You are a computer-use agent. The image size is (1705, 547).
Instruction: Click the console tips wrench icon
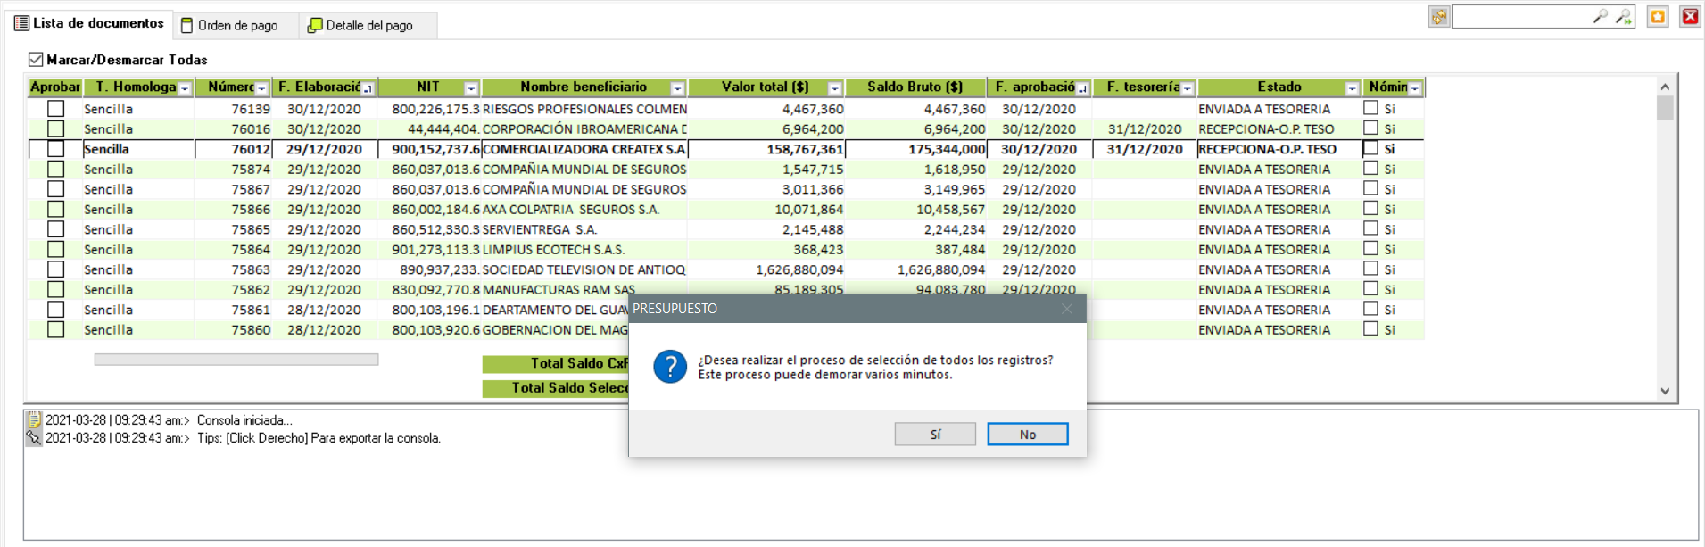coord(34,438)
